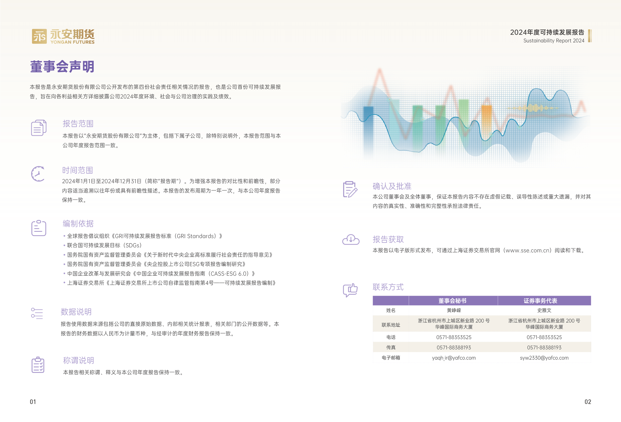Image resolution: width=621 pixels, height=422 pixels.
Task: Click page number 02
Action: pyautogui.click(x=588, y=402)
